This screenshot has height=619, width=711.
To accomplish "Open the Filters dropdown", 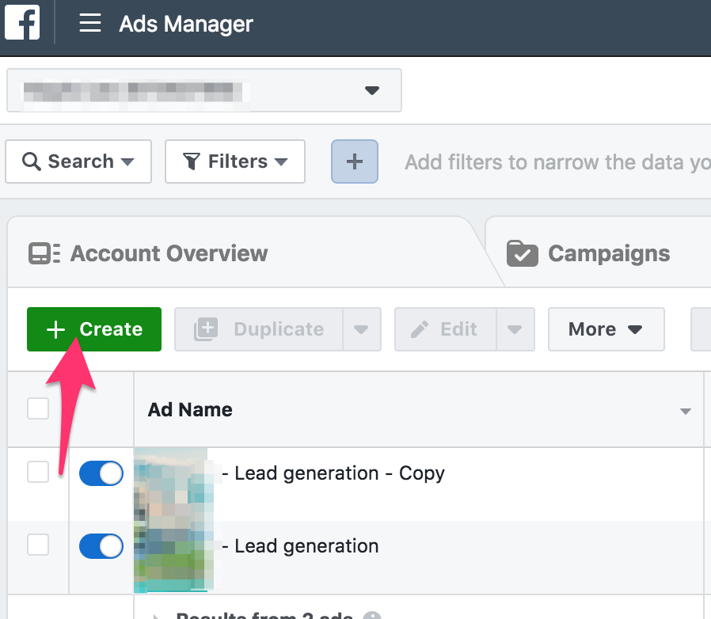I will pyautogui.click(x=235, y=161).
